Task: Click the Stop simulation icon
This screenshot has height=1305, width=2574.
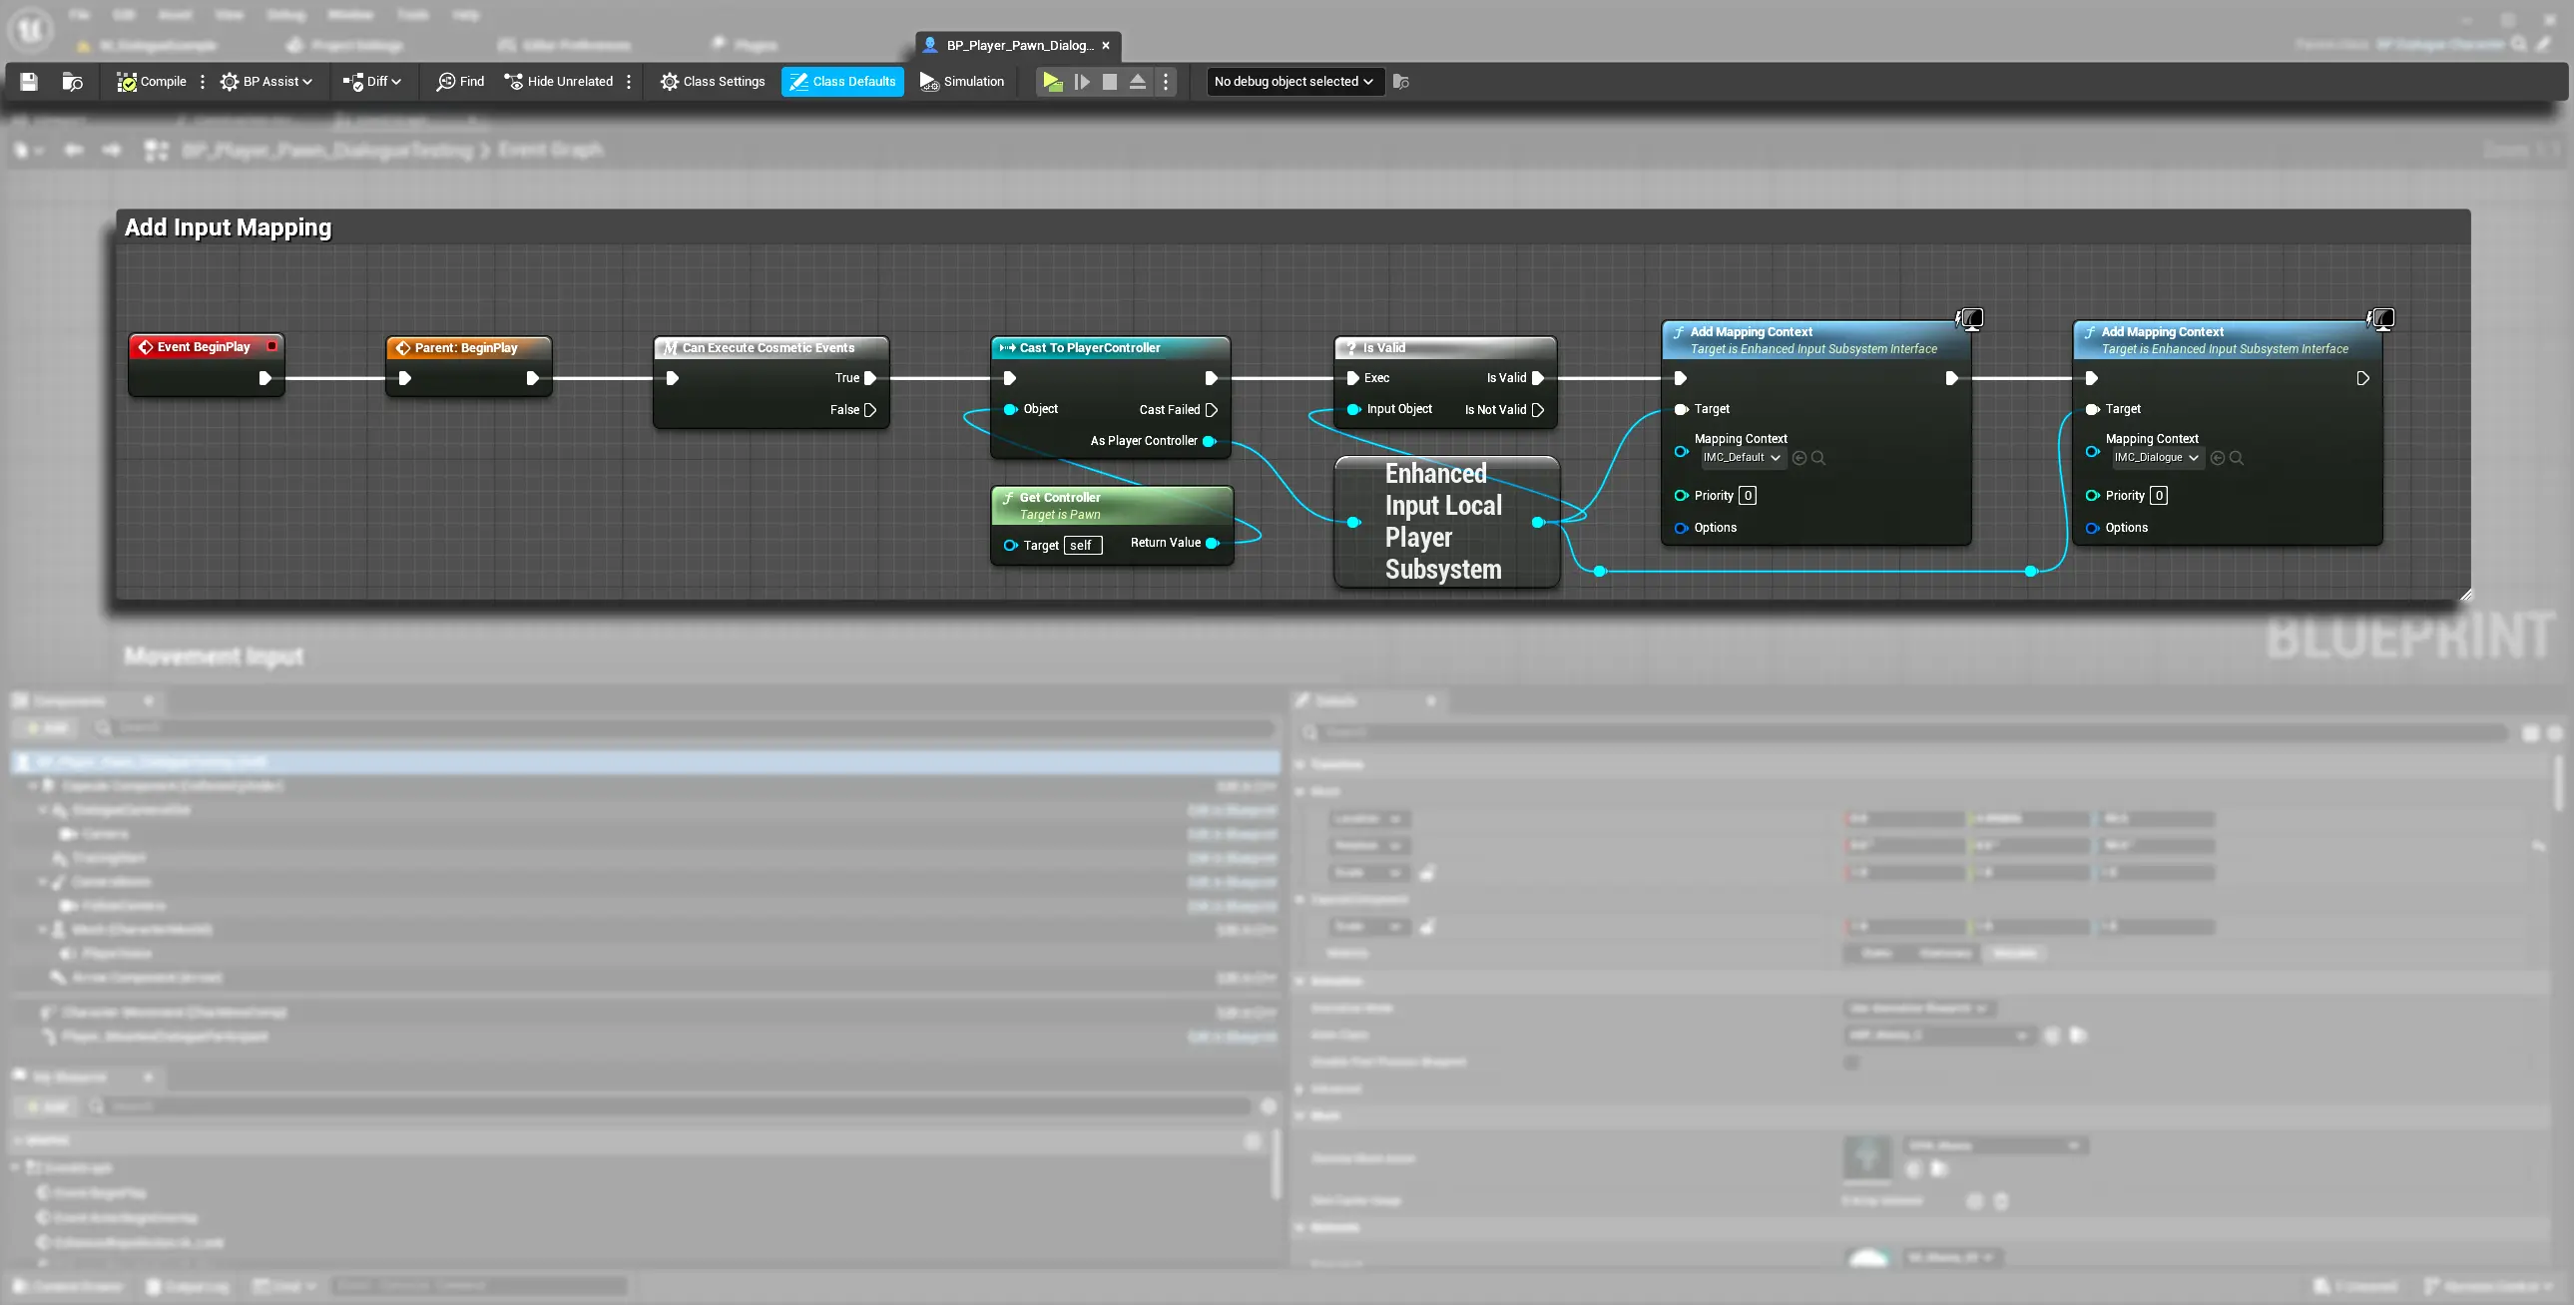Action: coord(1109,82)
